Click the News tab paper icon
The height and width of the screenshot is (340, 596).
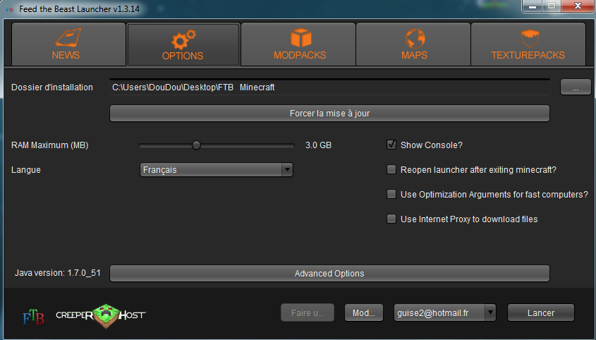click(68, 37)
